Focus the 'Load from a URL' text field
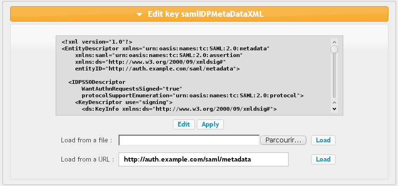Image resolution: width=398 pixels, height=186 pixels. coord(203,159)
